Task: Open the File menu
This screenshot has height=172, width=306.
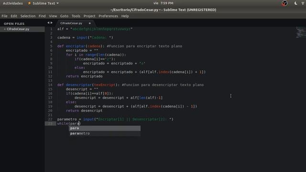Action: [4, 16]
